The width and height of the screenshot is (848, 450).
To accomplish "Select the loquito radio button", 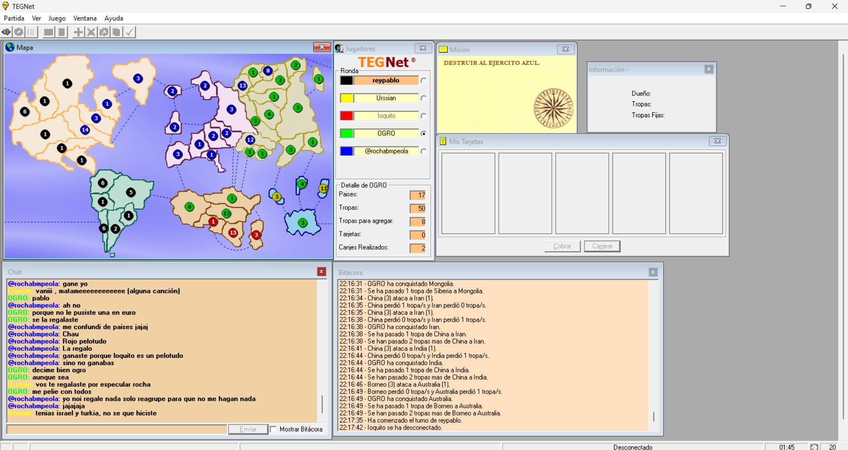I will point(424,116).
